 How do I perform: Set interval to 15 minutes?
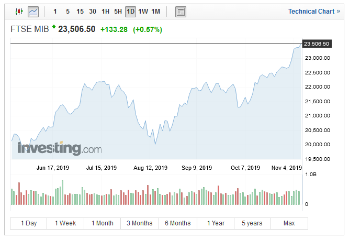coord(80,12)
